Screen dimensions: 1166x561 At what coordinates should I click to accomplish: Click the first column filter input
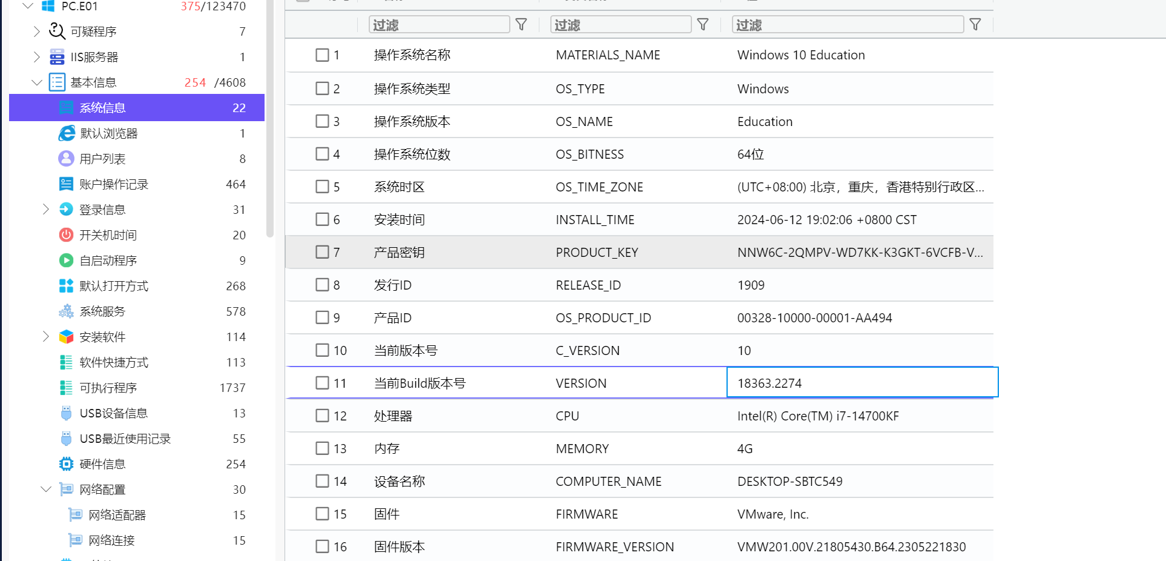[x=439, y=24]
